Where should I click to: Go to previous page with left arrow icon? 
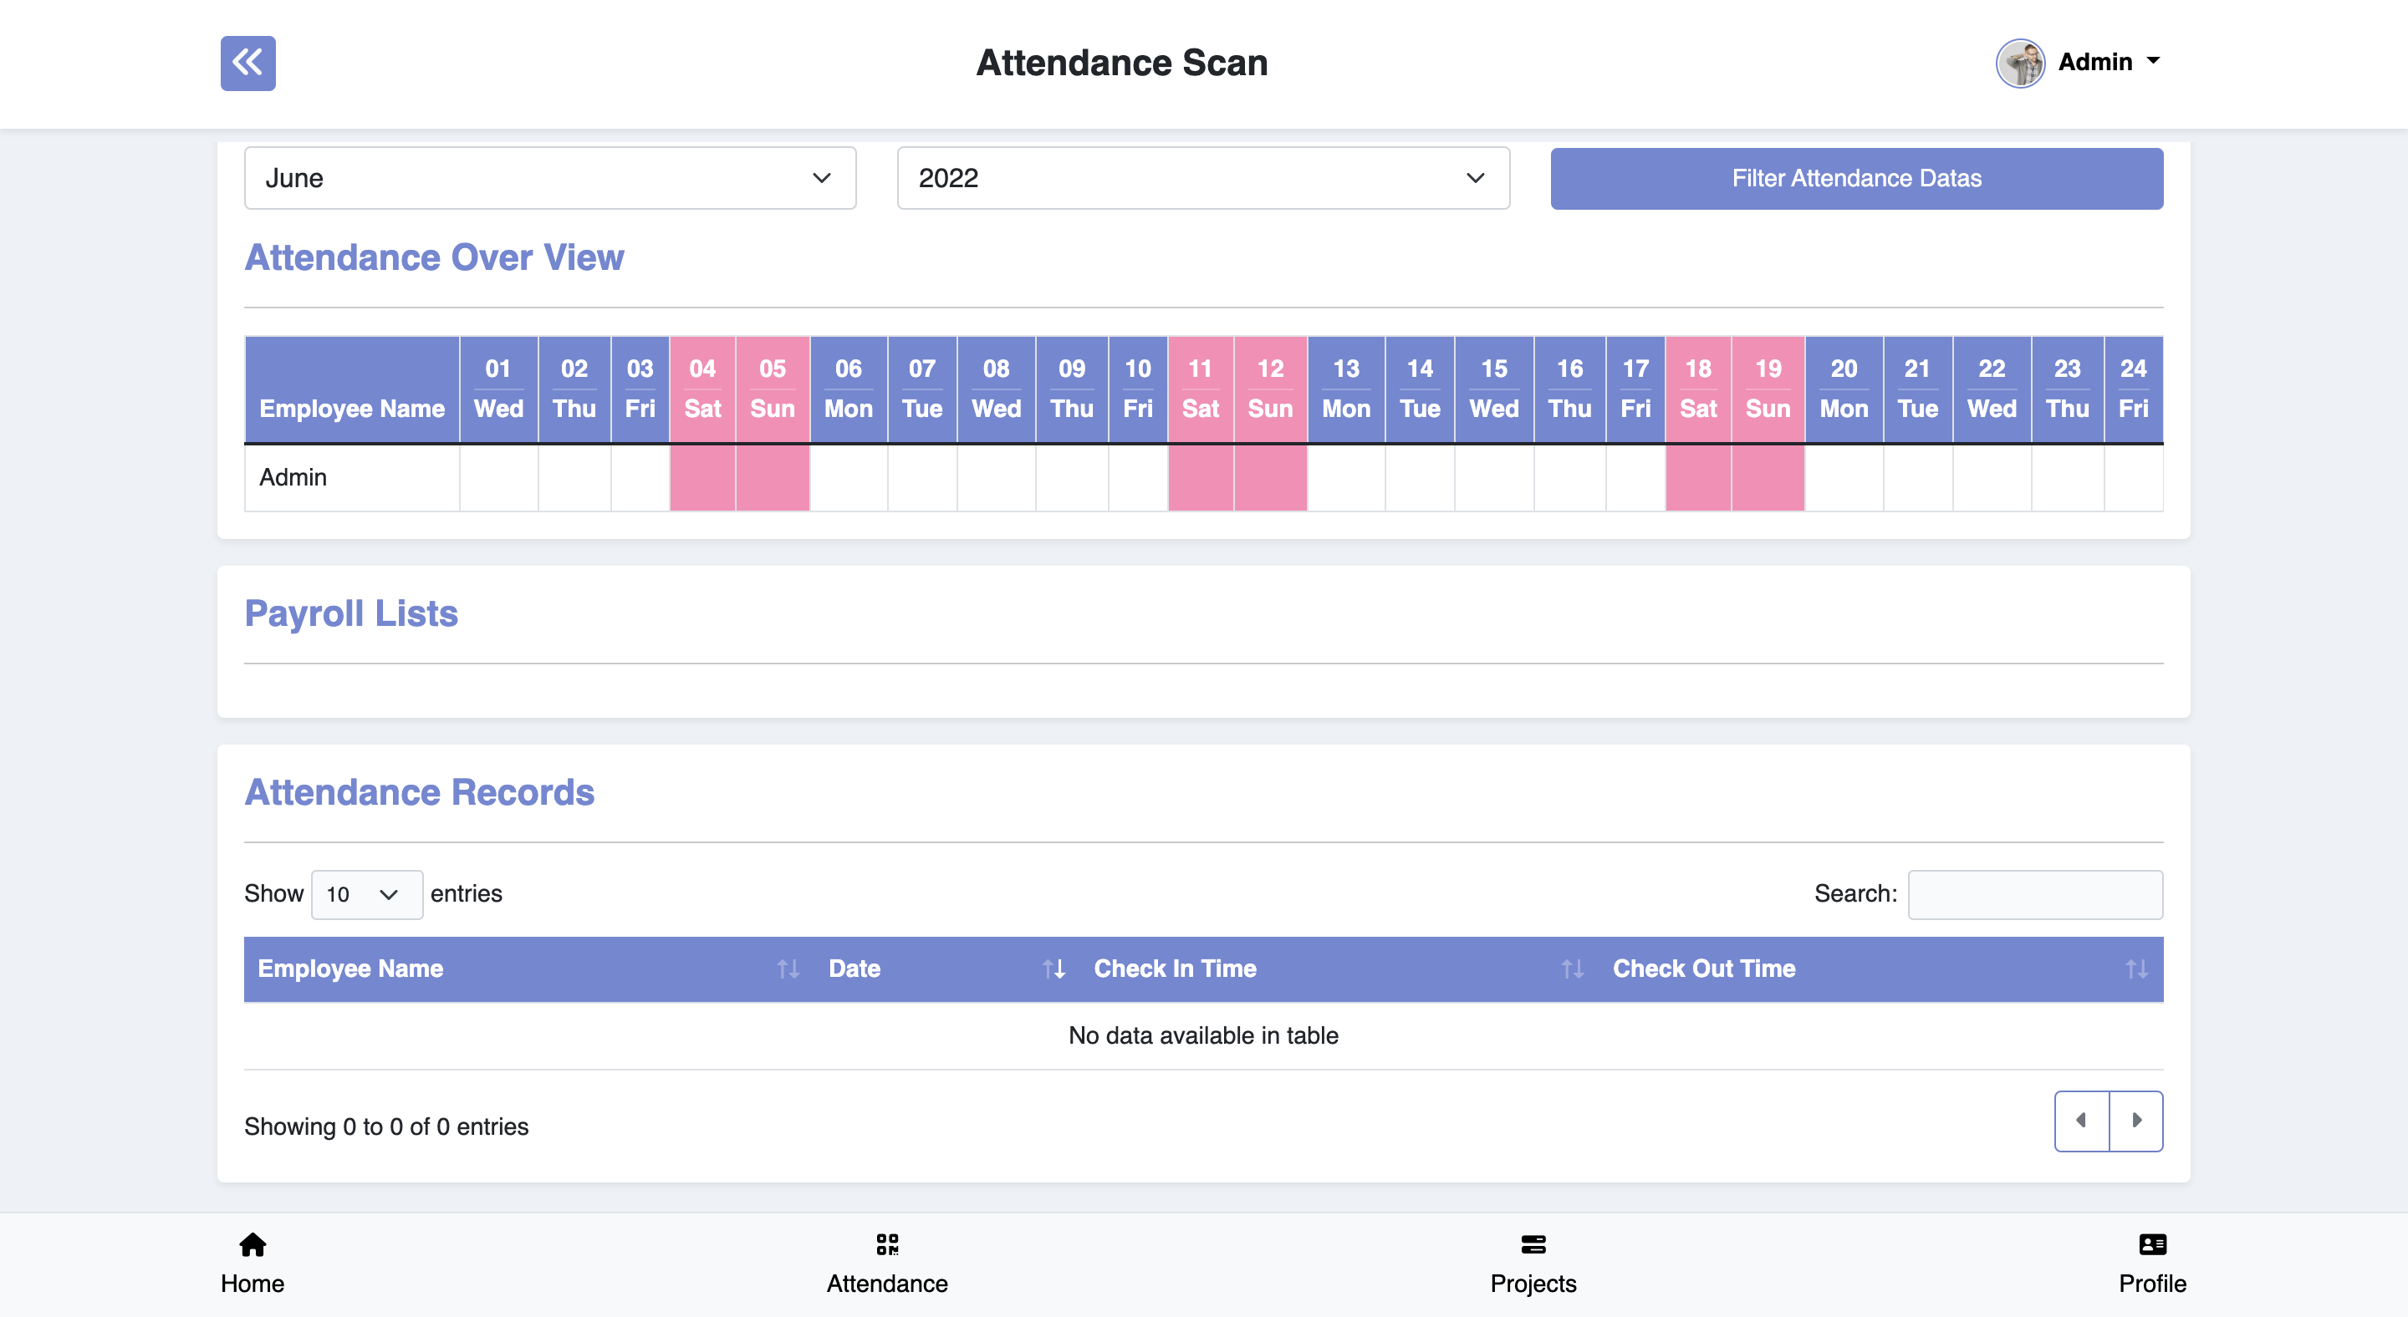pos(2082,1120)
